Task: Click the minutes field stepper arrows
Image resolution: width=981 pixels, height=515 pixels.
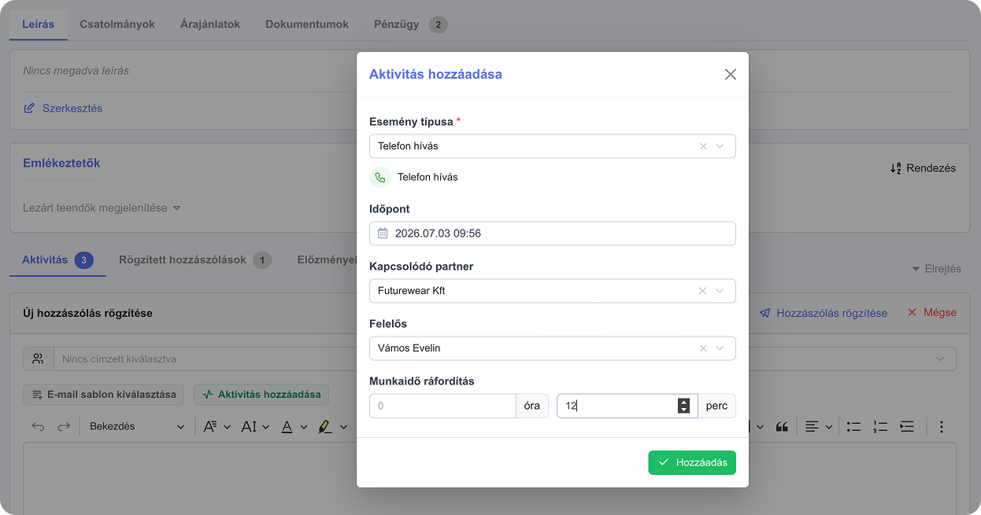Action: tap(683, 406)
